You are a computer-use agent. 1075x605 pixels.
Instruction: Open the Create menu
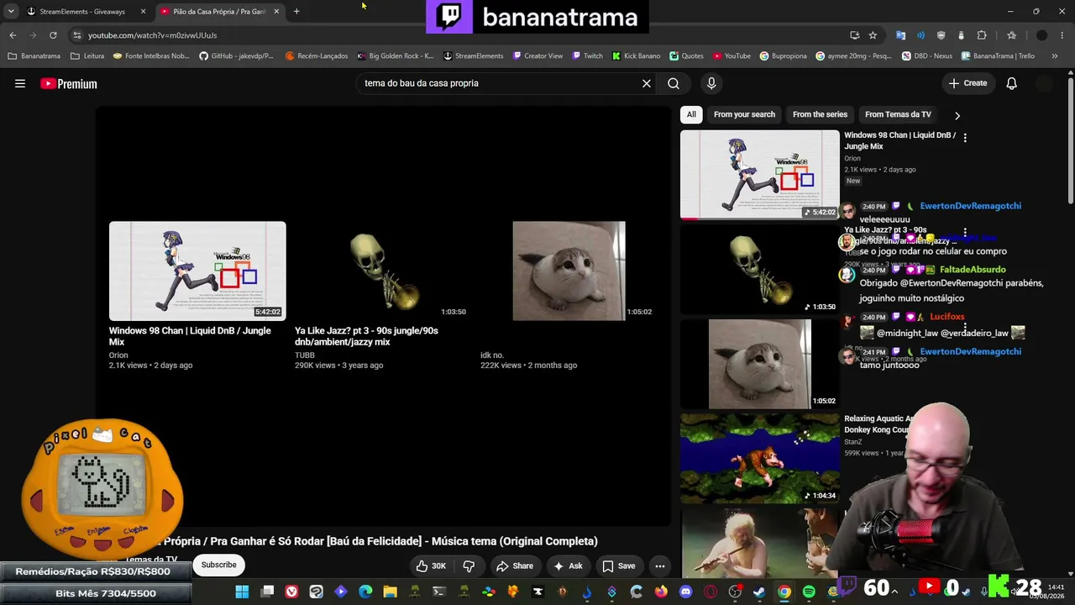tap(967, 83)
